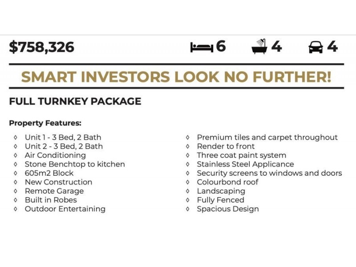
Task: Click the $758,326 price text
Action: click(x=41, y=47)
